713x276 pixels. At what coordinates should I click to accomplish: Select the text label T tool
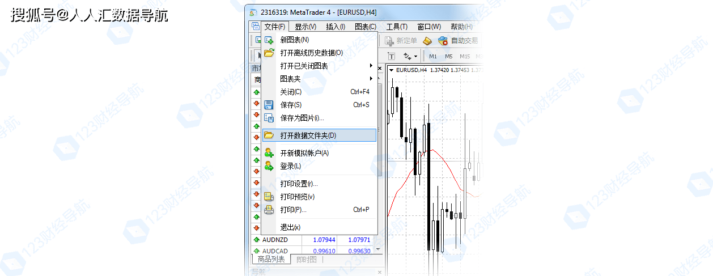pyautogui.click(x=392, y=57)
